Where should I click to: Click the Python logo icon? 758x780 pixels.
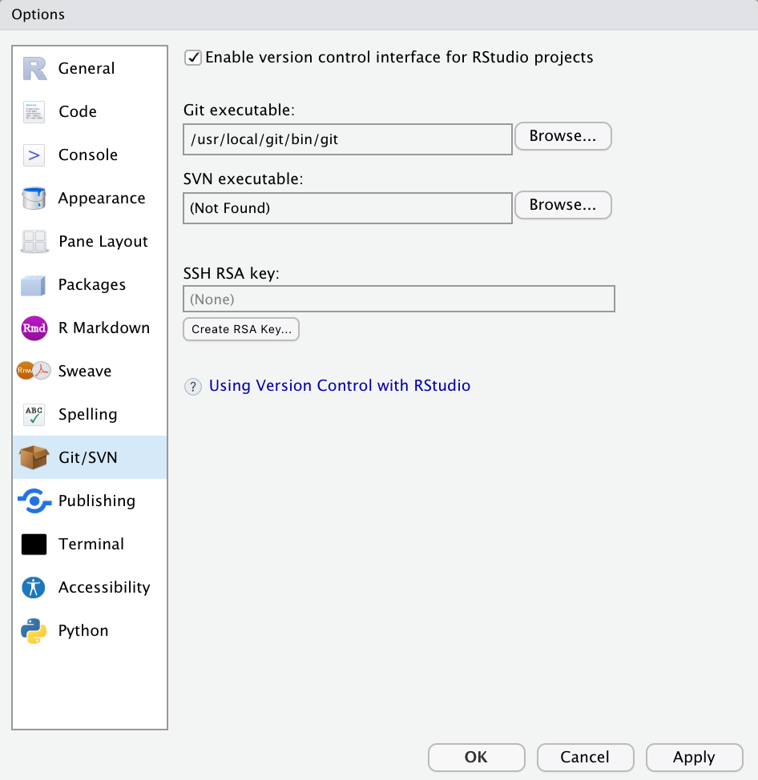(x=34, y=631)
